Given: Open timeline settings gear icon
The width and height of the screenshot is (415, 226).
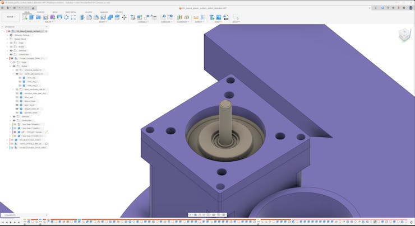Looking at the screenshot, I should (412, 222).
